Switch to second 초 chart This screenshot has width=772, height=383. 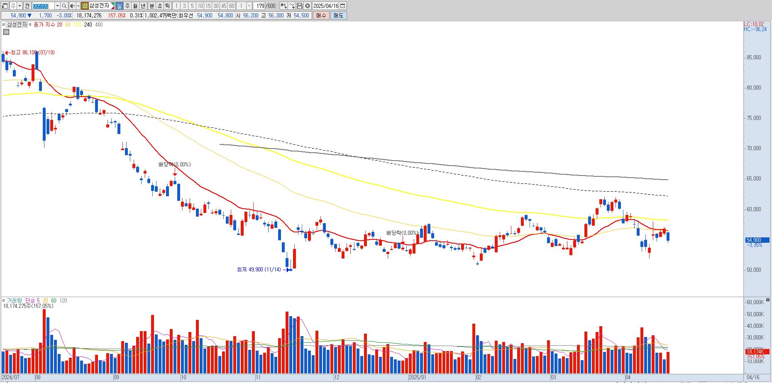coord(159,6)
